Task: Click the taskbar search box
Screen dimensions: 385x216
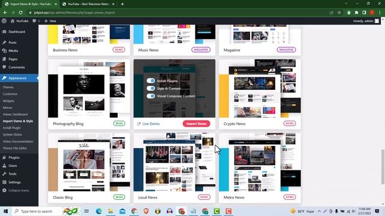Action: [x=46, y=211]
